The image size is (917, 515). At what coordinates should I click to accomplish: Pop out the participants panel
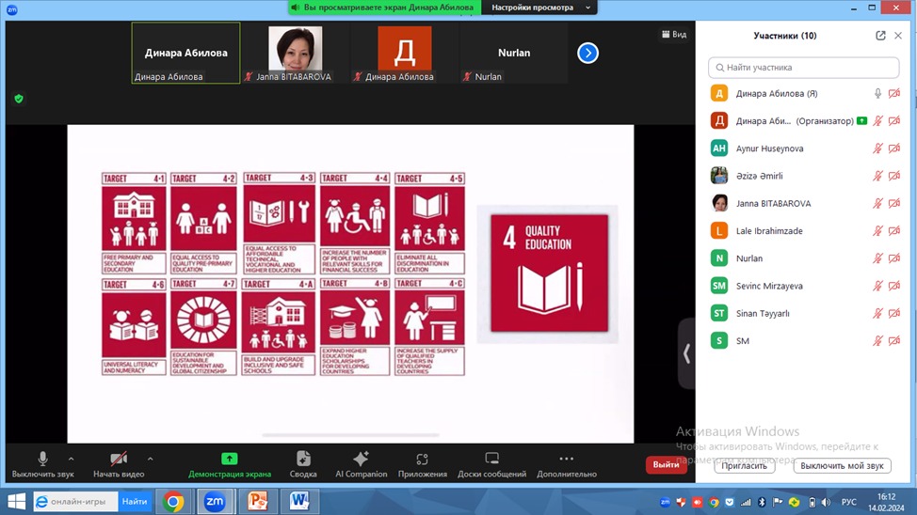pyautogui.click(x=880, y=36)
